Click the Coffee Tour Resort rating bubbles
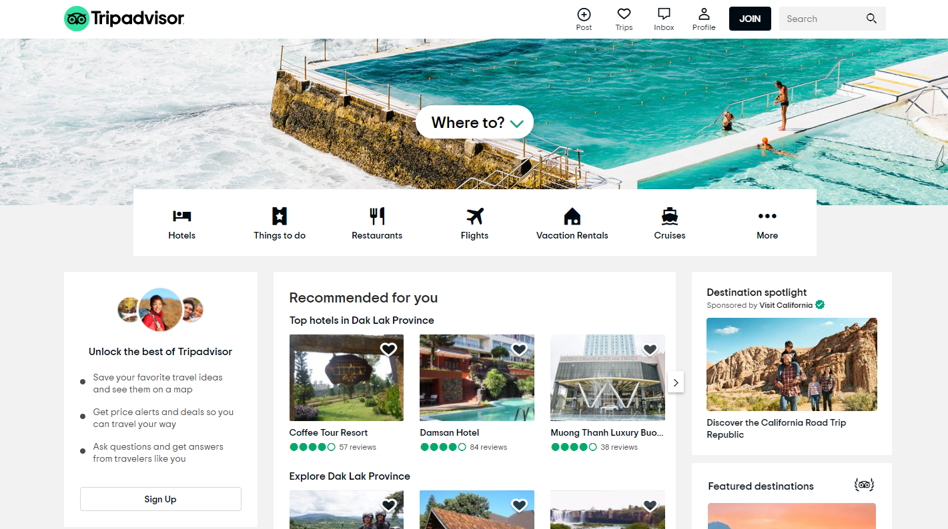This screenshot has height=529, width=948. pos(313,447)
